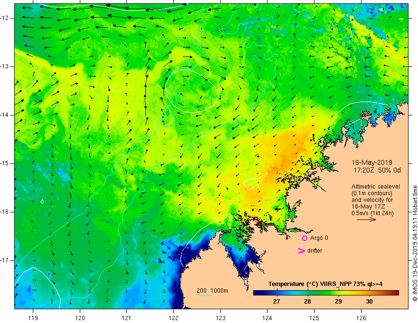Click the temperature color bar near 30
Screen dimensions: 418x323
(x=369, y=293)
